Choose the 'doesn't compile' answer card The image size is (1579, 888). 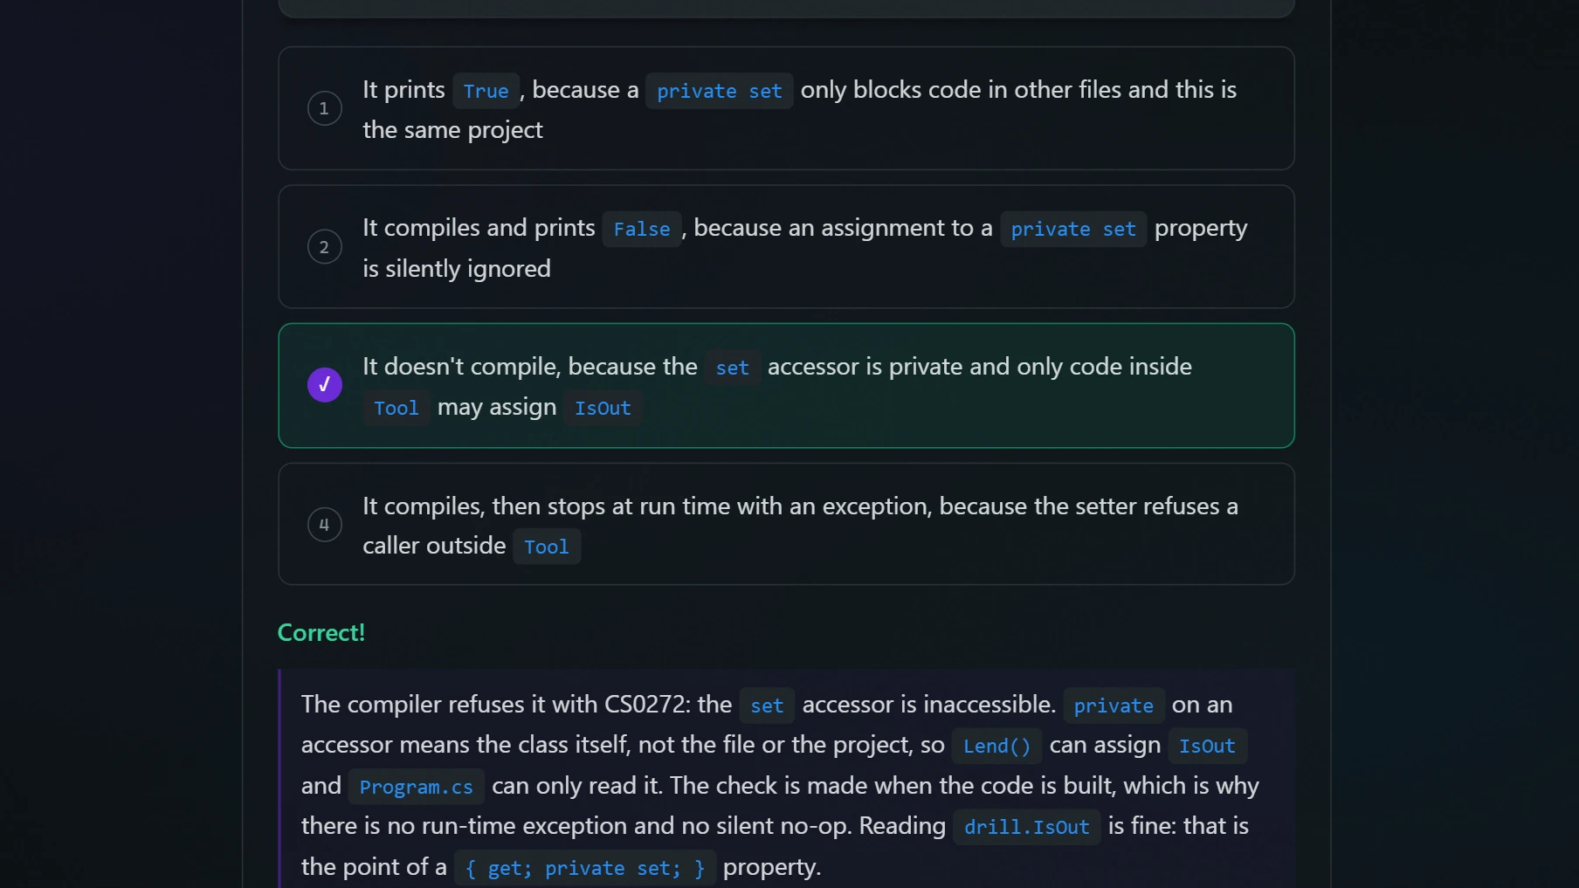(786, 386)
